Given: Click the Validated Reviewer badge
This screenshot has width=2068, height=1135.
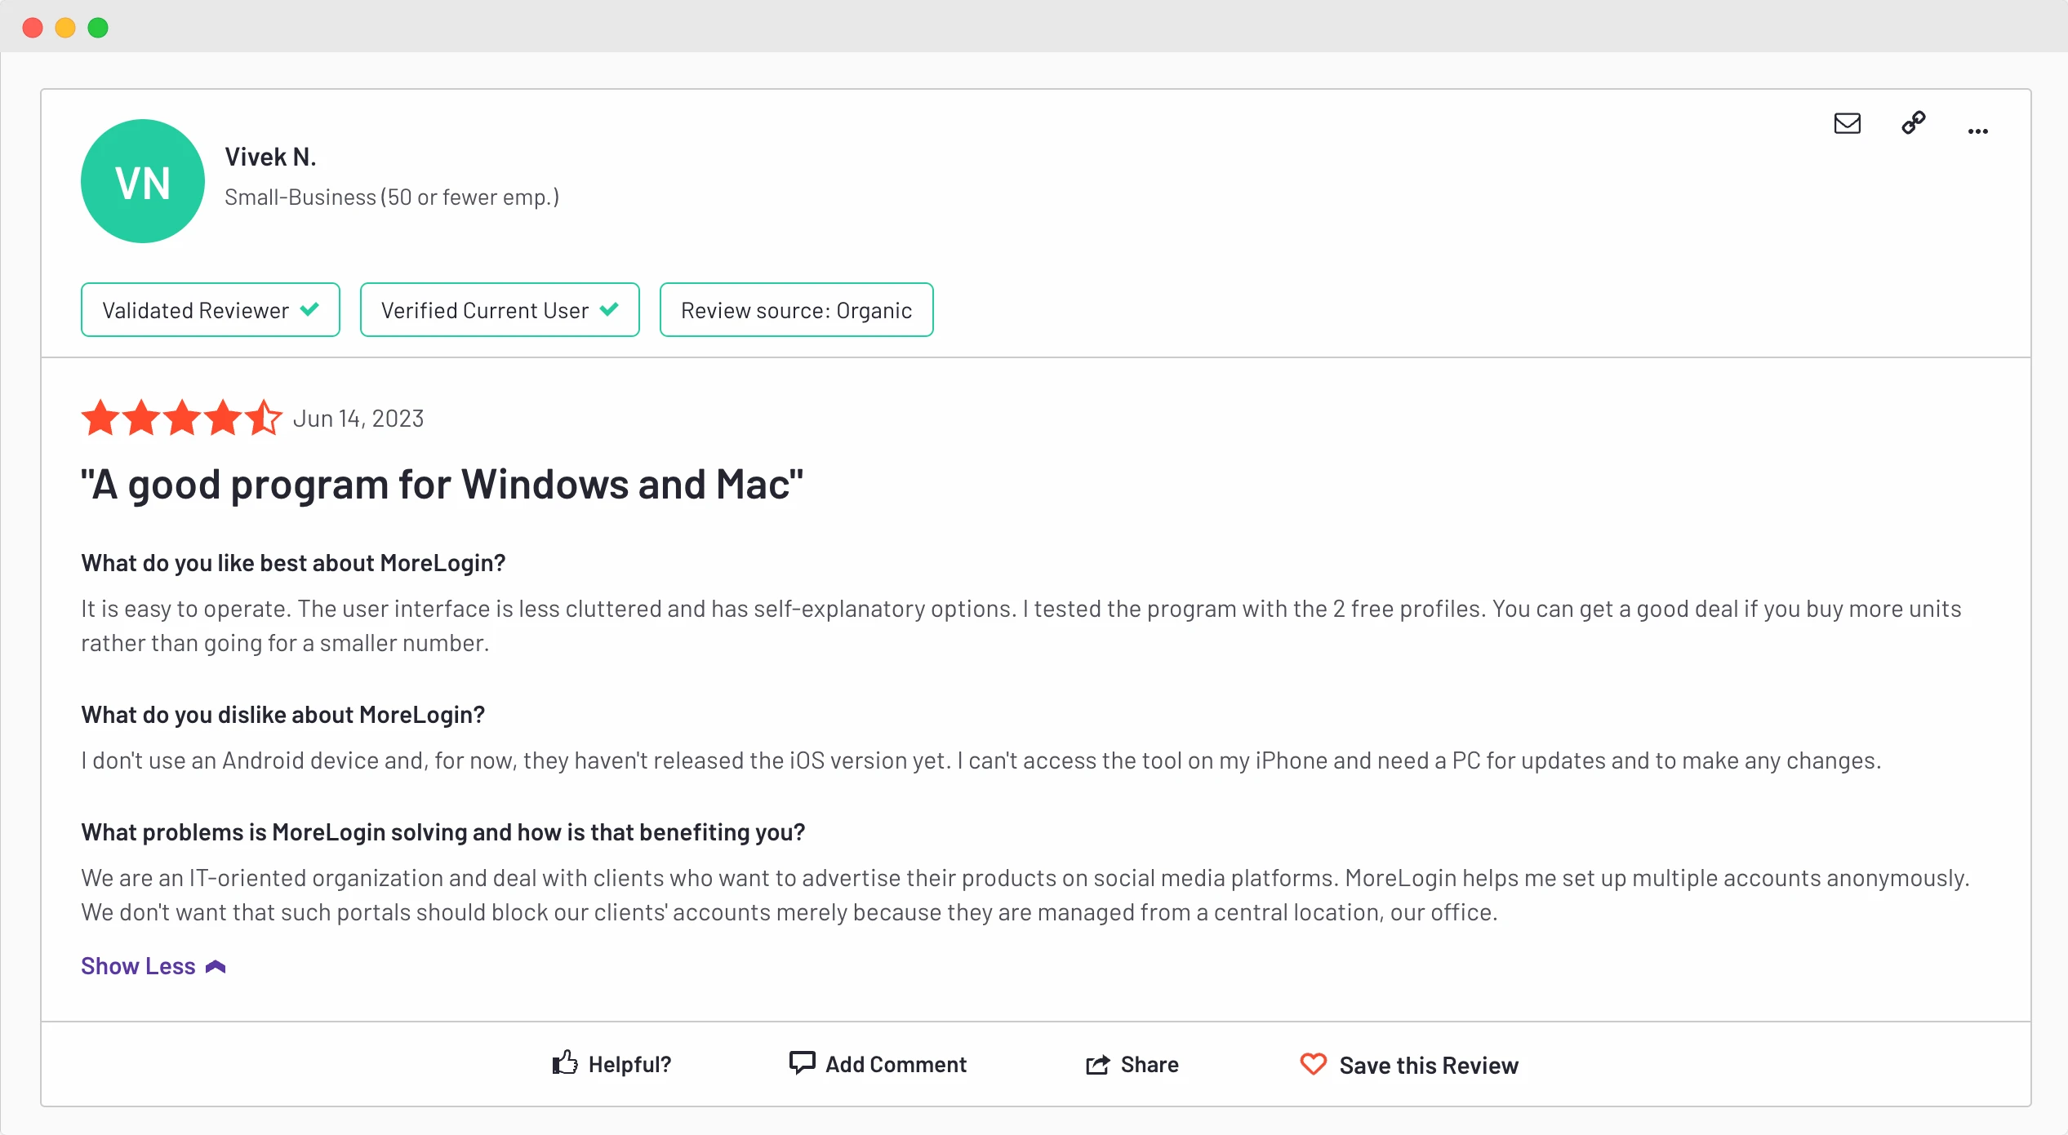Looking at the screenshot, I should (211, 310).
